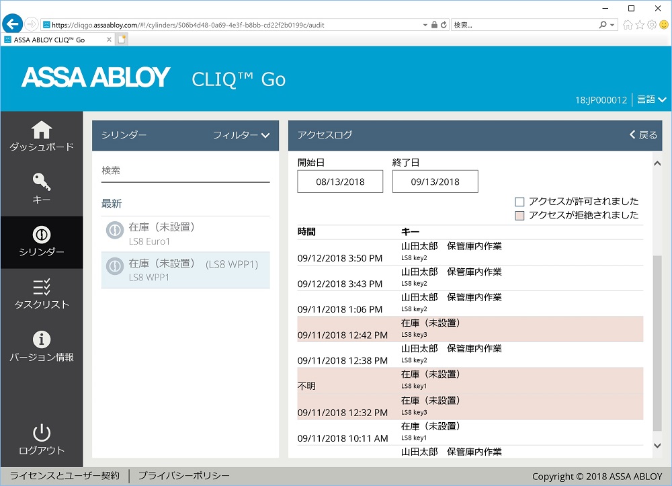Viewport: 672px width, 486px height.
Task: Click the access log scroll up arrow
Action: pos(657,163)
